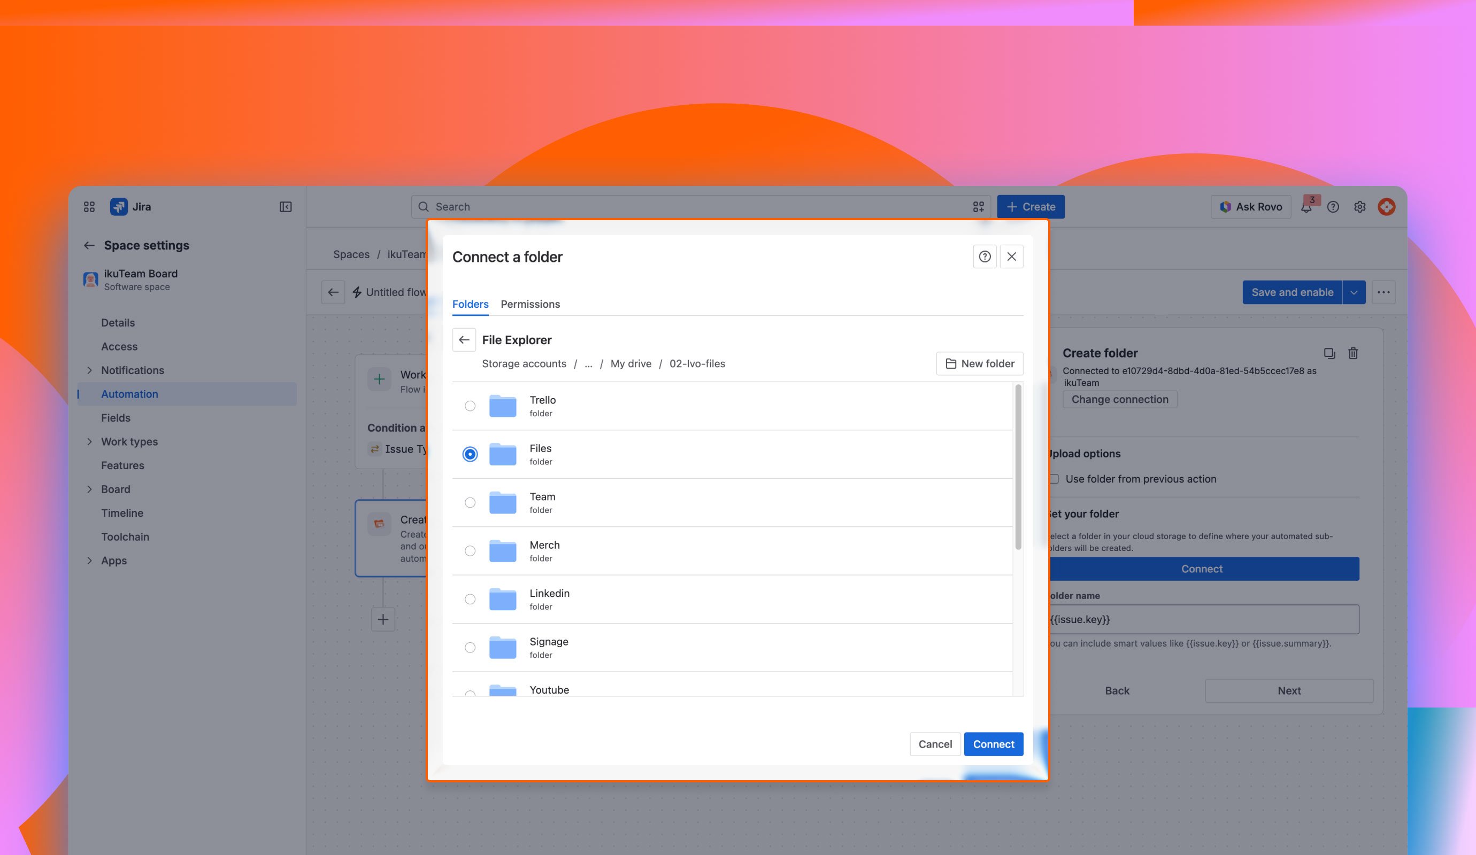1476x855 pixels.
Task: Click File Explorer back arrow
Action: tap(464, 339)
